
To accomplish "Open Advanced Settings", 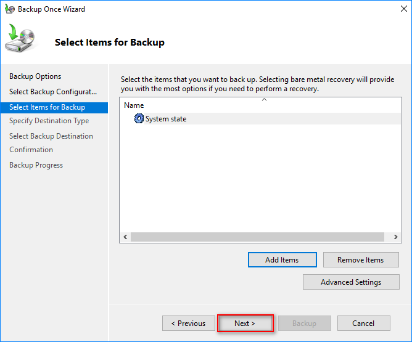I will point(351,282).
